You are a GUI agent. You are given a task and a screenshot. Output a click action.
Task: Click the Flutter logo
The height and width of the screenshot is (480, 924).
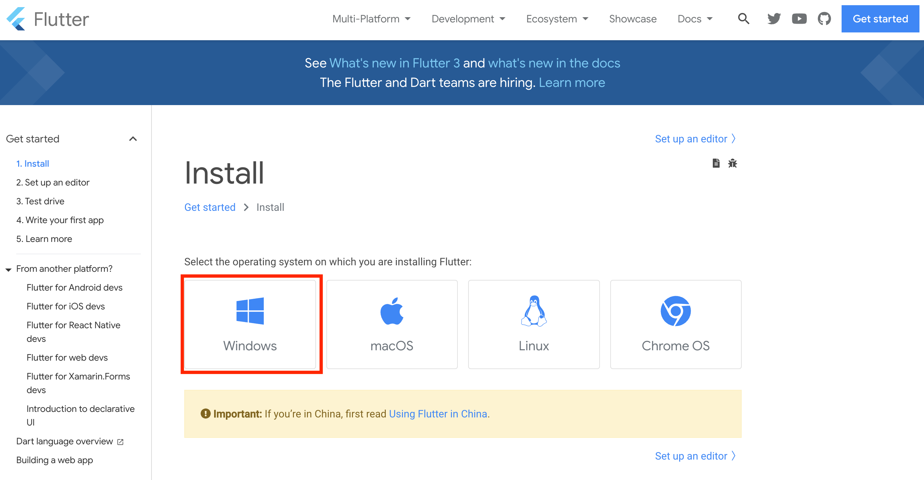[48, 18]
